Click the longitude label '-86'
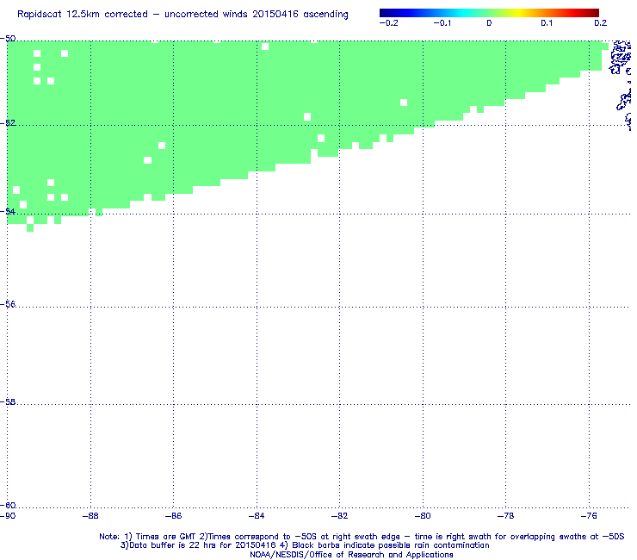637x560 pixels. coord(174,516)
